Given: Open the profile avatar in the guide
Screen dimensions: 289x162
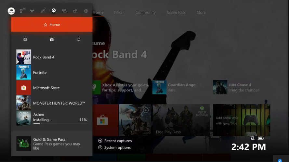Looking at the screenshot, I should coord(11,11).
